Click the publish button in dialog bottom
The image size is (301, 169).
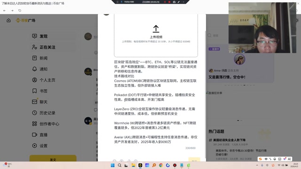pyautogui.click(x=194, y=160)
